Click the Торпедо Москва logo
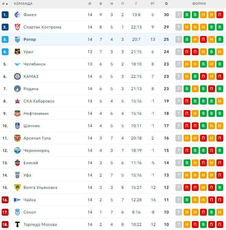This screenshot has width=226, height=230. [17, 225]
